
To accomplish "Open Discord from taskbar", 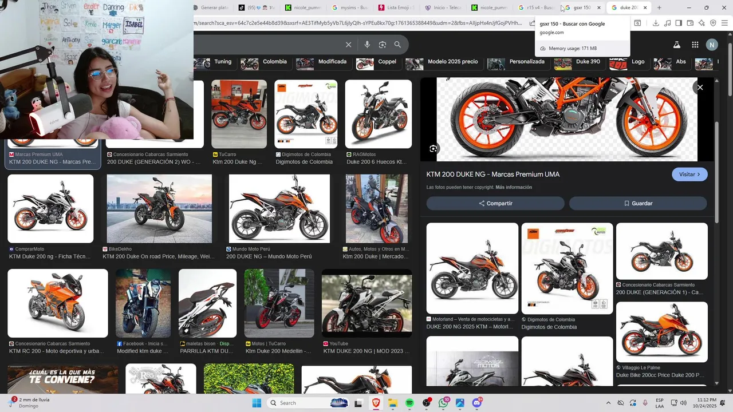I will [477, 403].
